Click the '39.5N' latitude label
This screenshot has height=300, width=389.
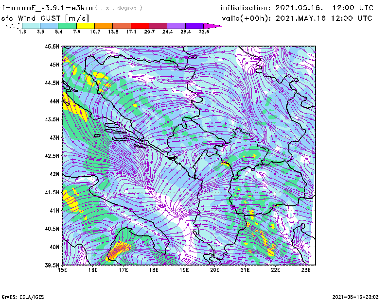point(52,265)
